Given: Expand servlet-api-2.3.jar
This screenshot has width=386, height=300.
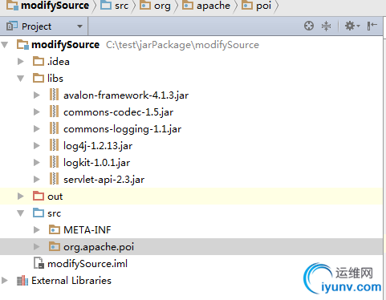Looking at the screenshot, I should (37, 180).
